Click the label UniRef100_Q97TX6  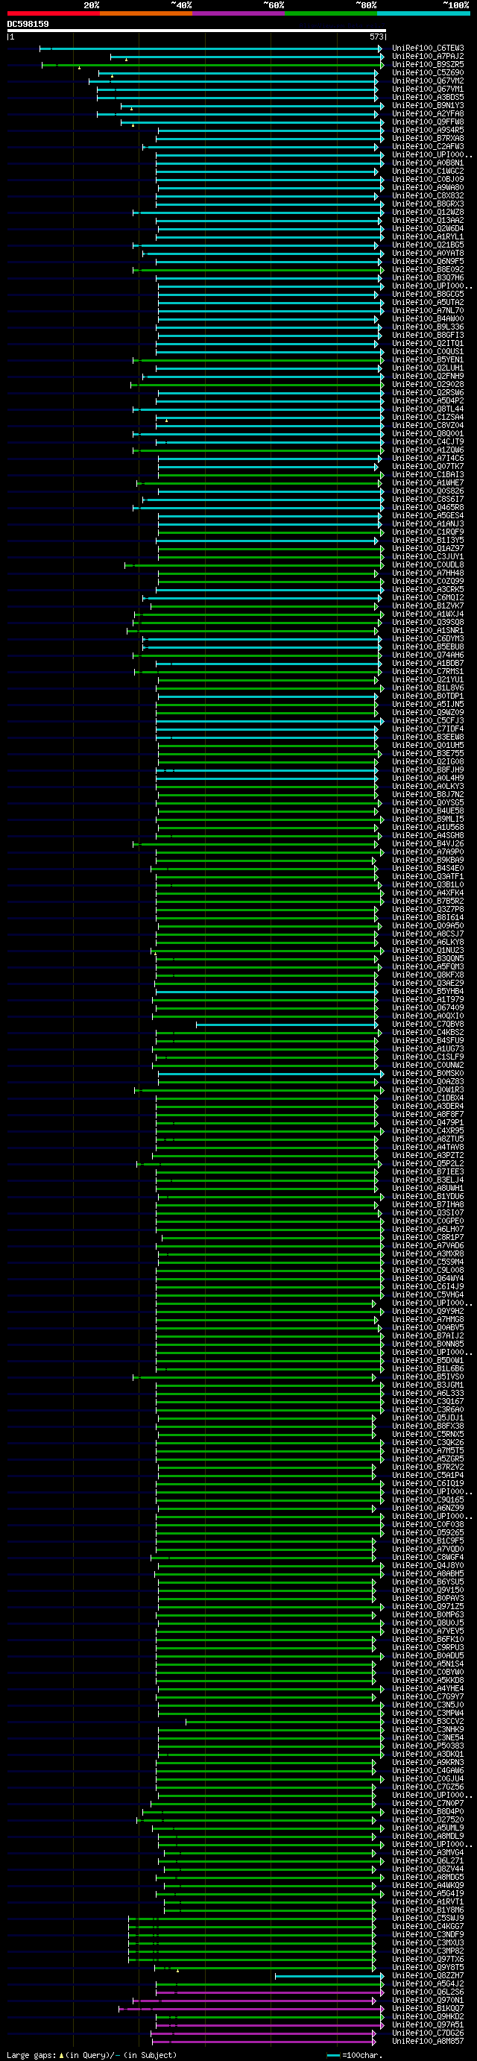click(x=427, y=1960)
